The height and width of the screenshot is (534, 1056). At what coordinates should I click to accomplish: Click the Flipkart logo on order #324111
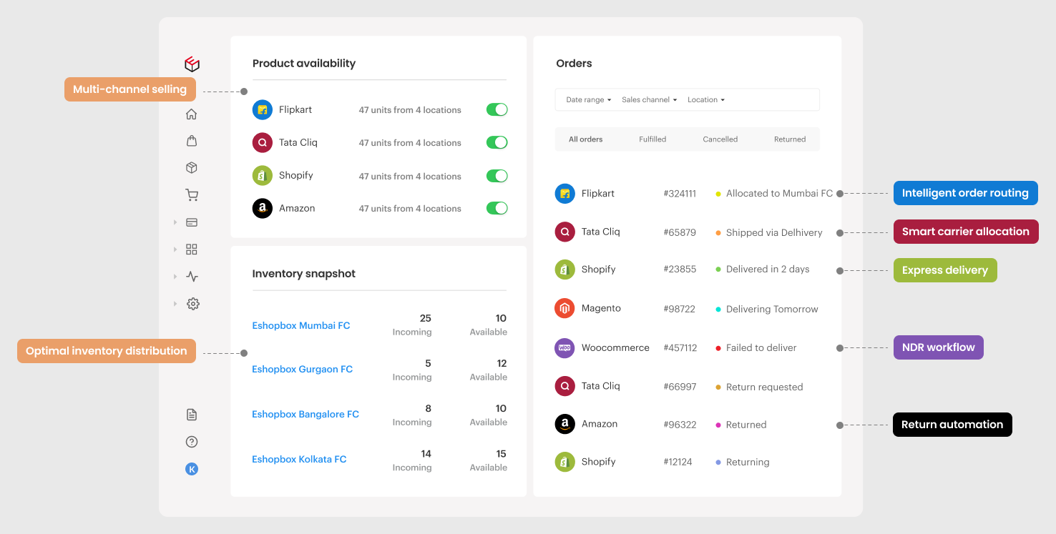click(x=565, y=193)
